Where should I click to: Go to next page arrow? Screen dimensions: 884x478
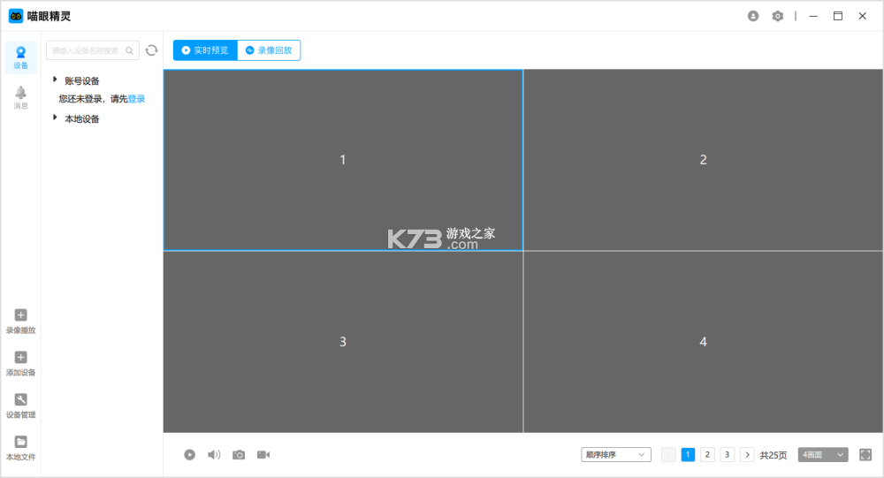(x=747, y=454)
